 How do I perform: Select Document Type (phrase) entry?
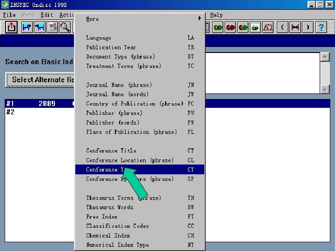[140, 57]
